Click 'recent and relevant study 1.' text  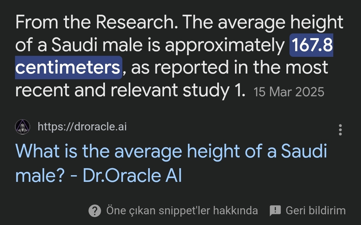pos(130,90)
